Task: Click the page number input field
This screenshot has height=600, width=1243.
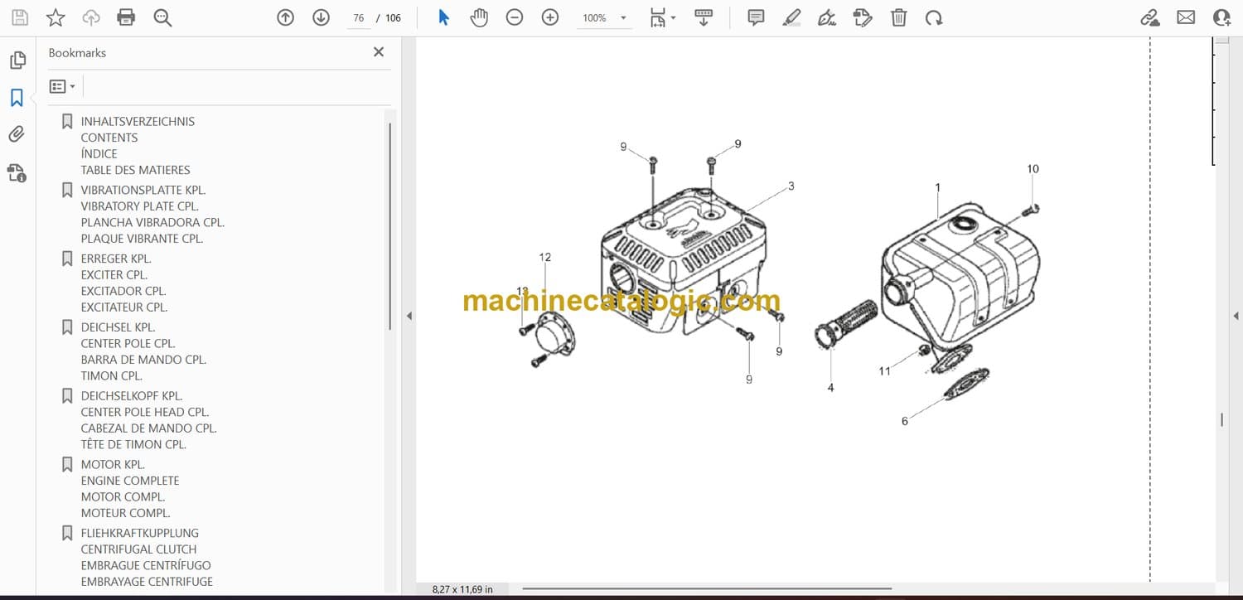Action: pyautogui.click(x=358, y=18)
